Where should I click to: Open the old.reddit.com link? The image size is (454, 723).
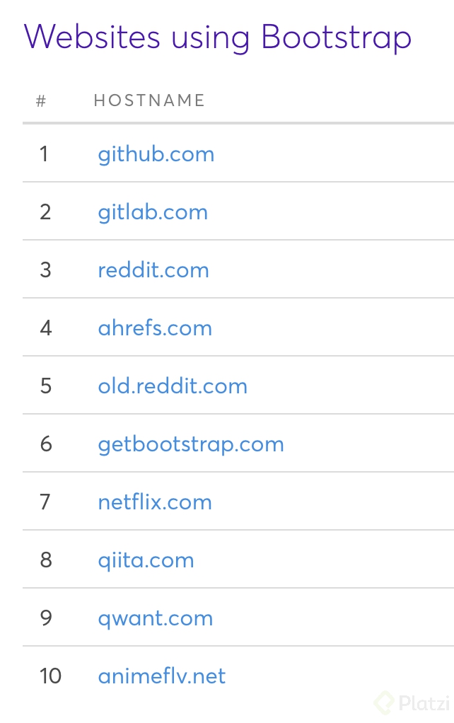click(x=173, y=386)
